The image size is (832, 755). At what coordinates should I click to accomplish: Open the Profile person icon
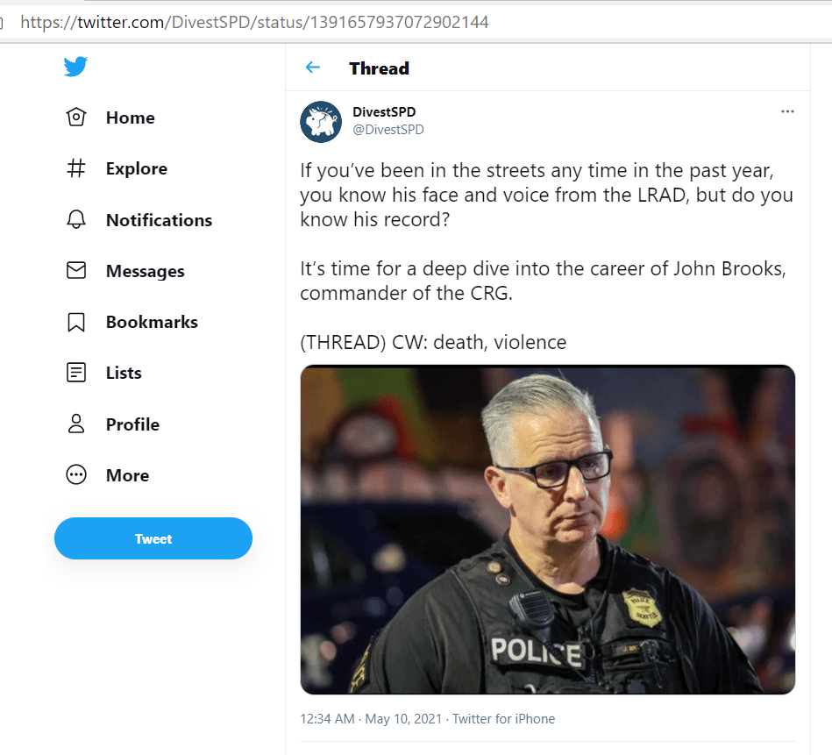coord(76,424)
